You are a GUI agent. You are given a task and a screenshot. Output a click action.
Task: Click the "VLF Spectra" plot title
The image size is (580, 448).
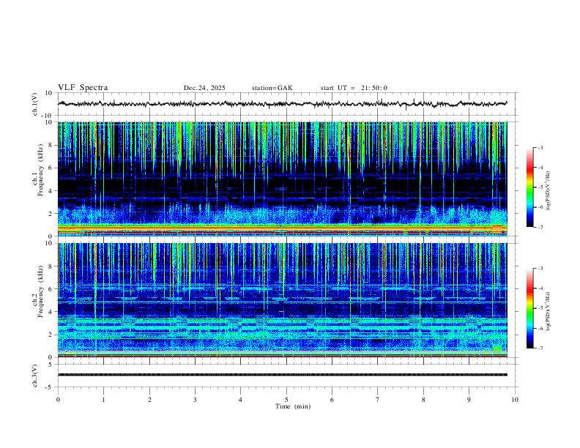pyautogui.click(x=83, y=88)
